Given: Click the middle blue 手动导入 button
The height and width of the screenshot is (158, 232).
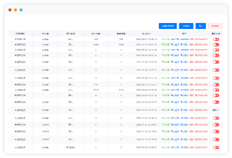Looking at the screenshot, I should coord(186,26).
